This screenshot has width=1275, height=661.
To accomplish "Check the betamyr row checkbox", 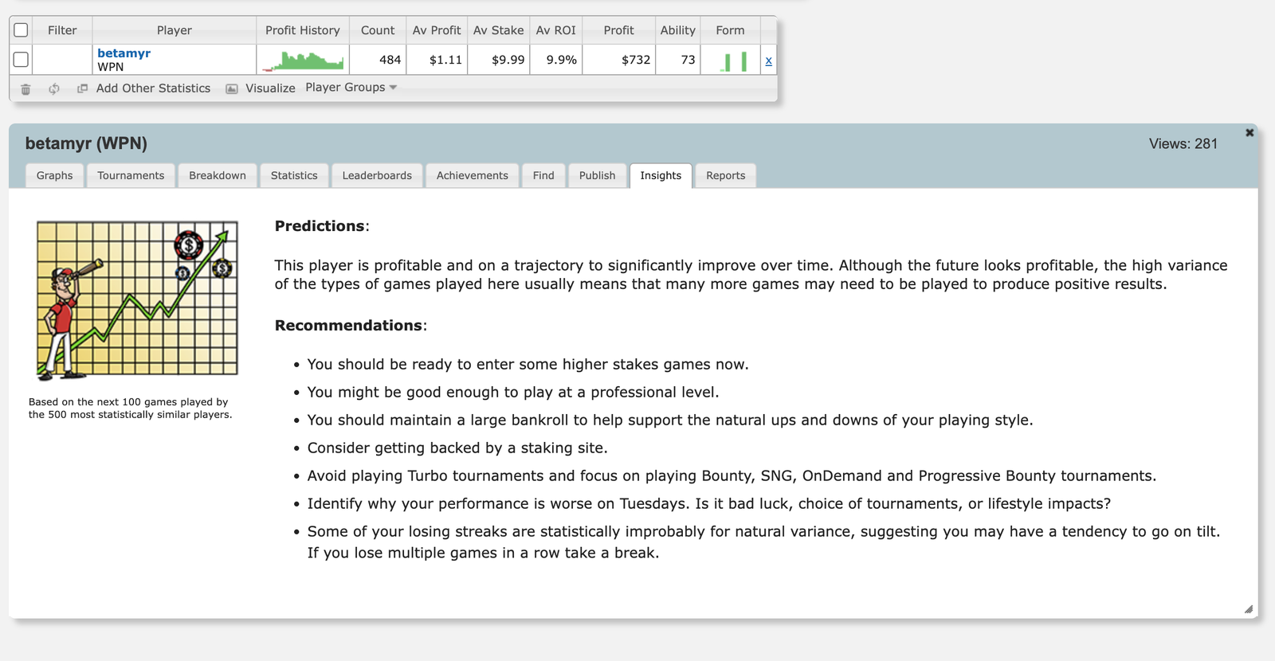I will pyautogui.click(x=22, y=60).
